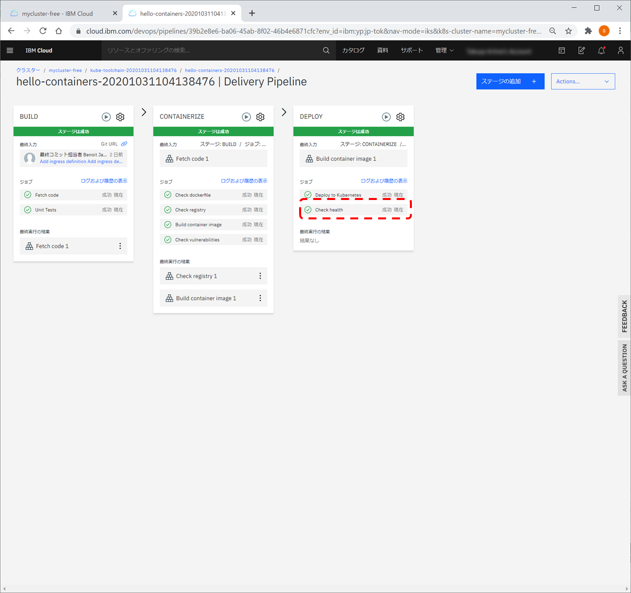Open DEPLOY stage settings gear
Image resolution: width=631 pixels, height=593 pixels.
pos(400,117)
